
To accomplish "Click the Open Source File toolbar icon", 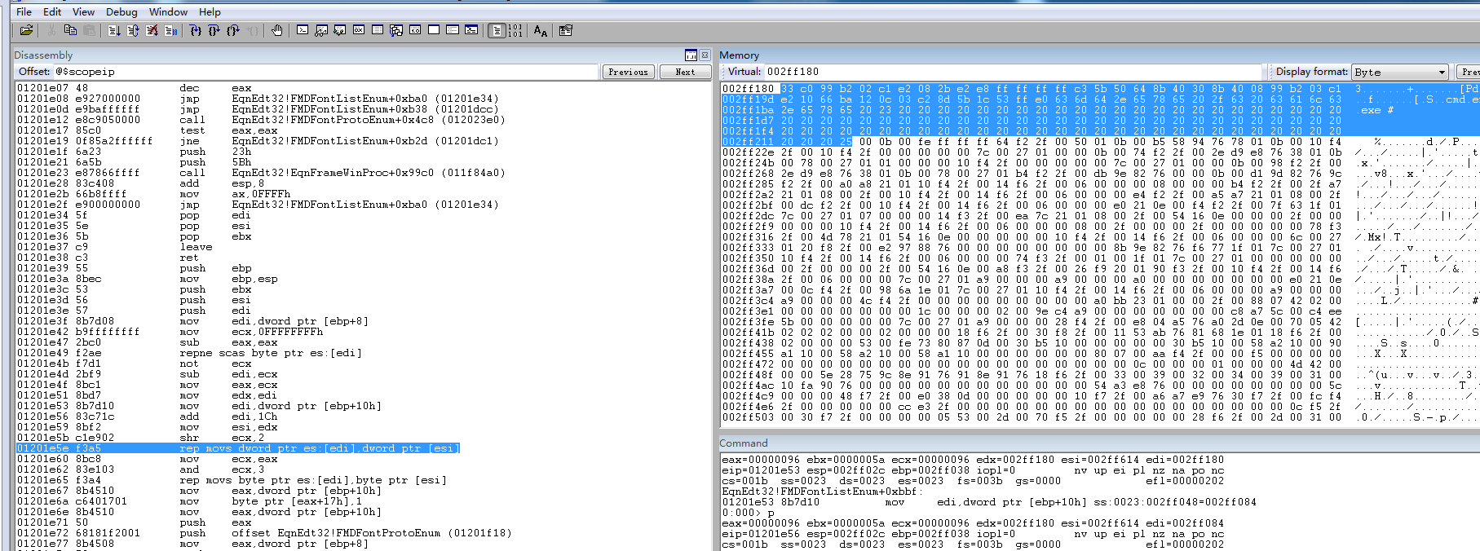I will point(26,31).
